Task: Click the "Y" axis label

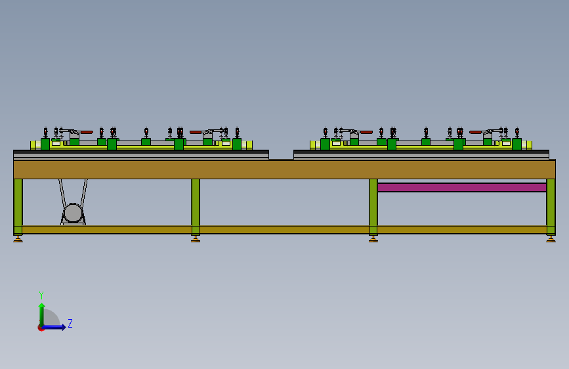Action: tap(41, 295)
